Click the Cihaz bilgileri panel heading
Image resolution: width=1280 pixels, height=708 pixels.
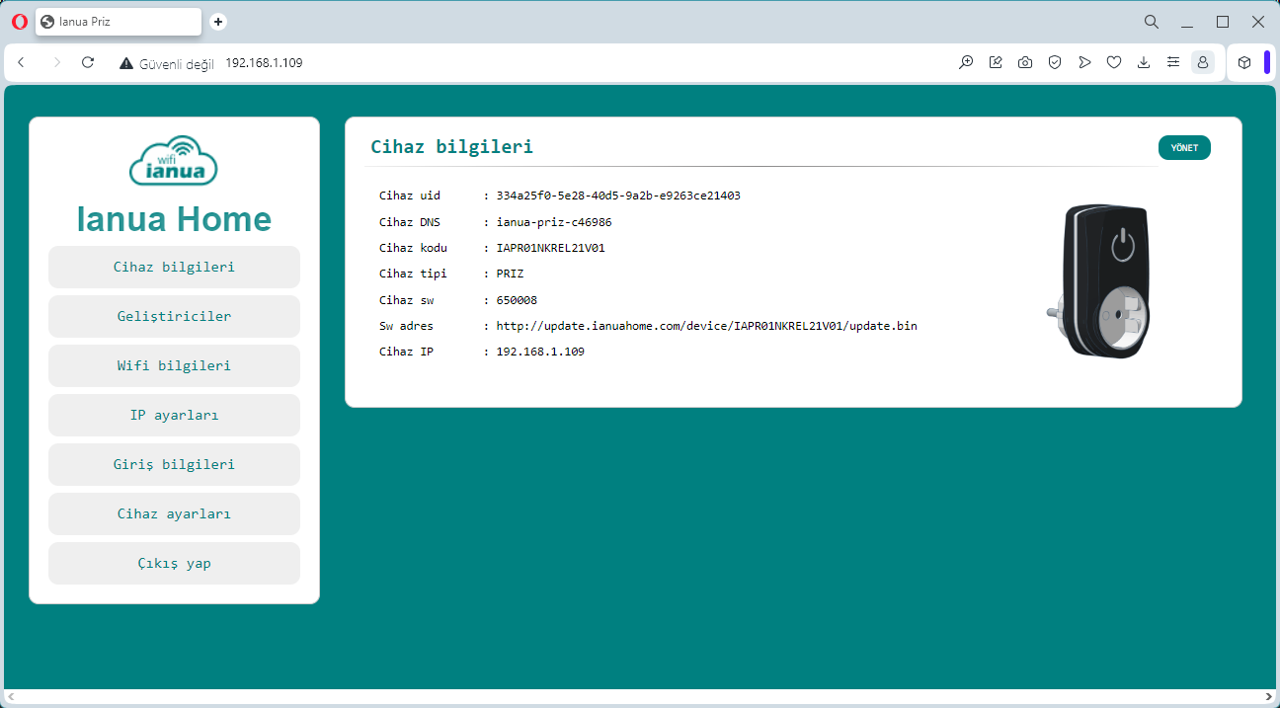coord(451,147)
